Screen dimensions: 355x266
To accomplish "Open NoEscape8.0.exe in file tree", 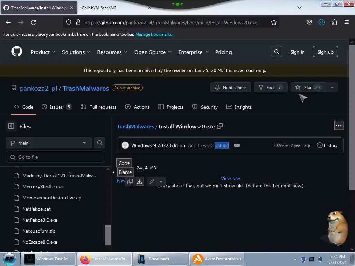I will (40, 242).
